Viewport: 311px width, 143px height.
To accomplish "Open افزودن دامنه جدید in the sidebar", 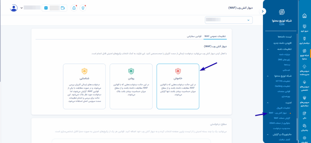I will point(282,43).
